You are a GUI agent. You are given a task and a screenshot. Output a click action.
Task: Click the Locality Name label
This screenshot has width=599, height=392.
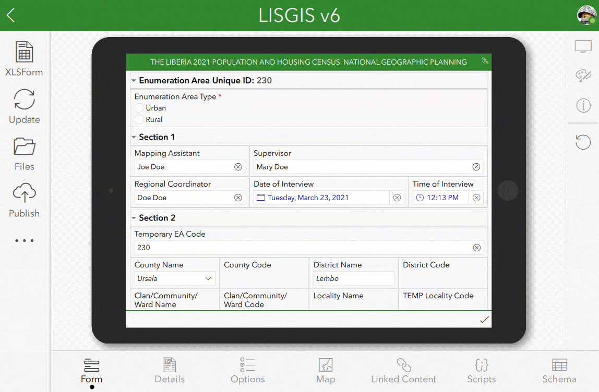(338, 296)
